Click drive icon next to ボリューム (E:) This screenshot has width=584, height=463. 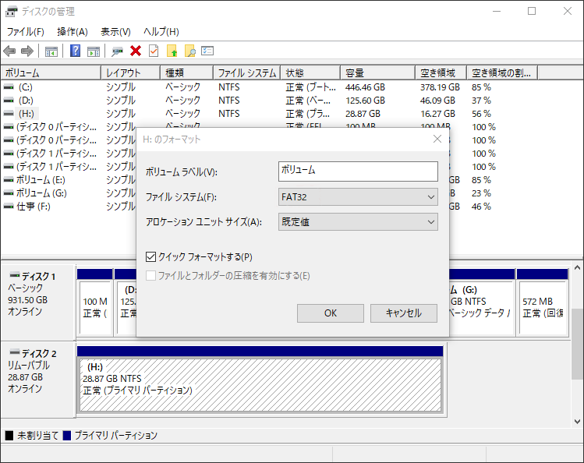pos(9,180)
